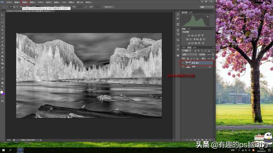Click the histogram cache warning triangle

[208, 16]
